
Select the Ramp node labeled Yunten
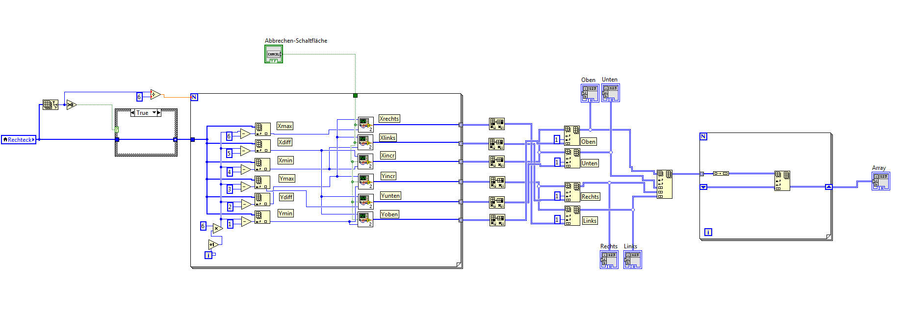pos(365,202)
